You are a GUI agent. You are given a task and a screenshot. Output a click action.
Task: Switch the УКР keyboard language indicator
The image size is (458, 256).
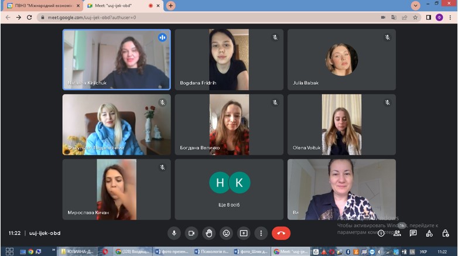(x=423, y=252)
